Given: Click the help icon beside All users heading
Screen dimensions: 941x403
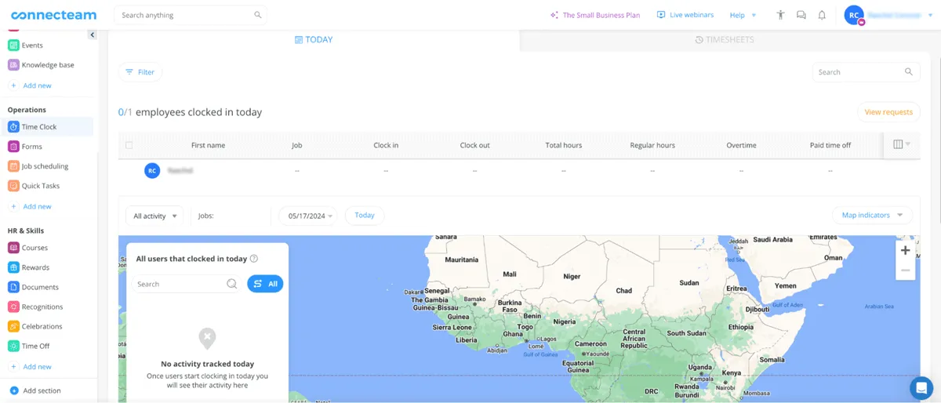Looking at the screenshot, I should coord(254,259).
